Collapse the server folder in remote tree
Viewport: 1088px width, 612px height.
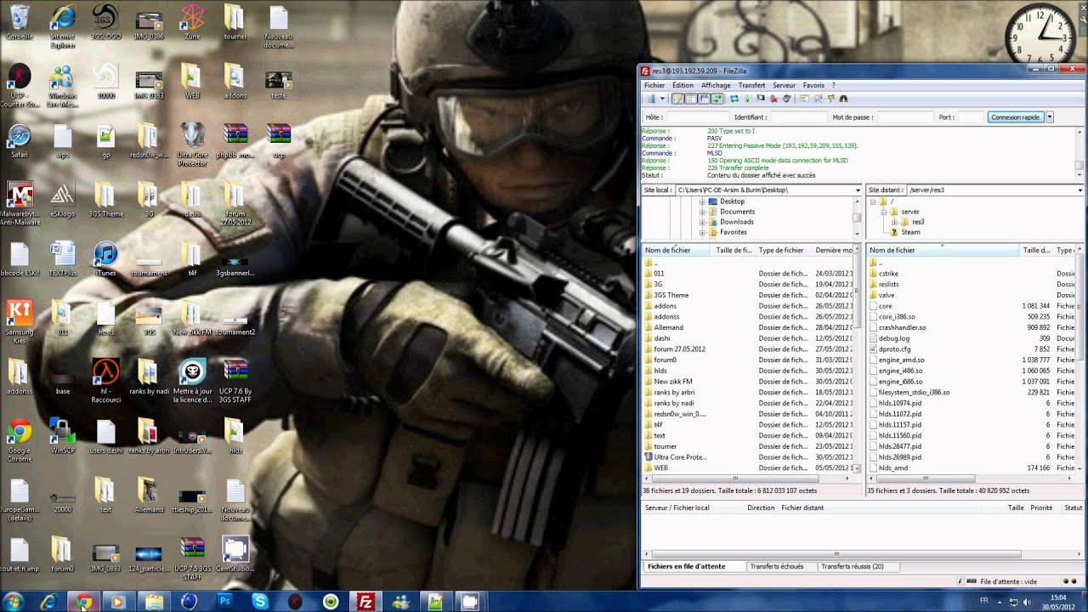[x=883, y=212]
